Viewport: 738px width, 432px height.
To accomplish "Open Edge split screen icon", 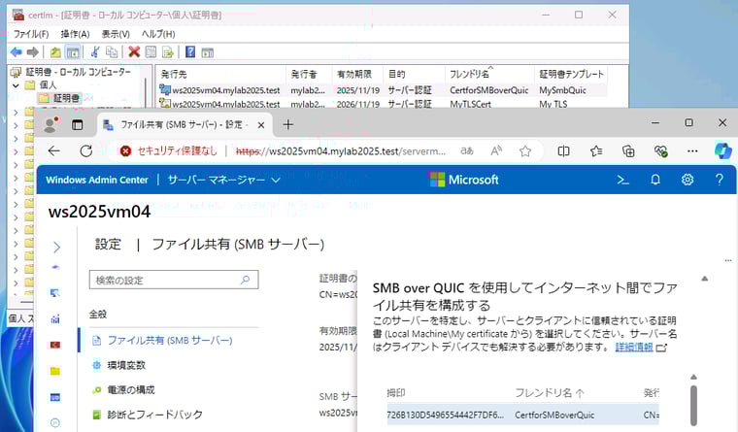I will pos(563,151).
